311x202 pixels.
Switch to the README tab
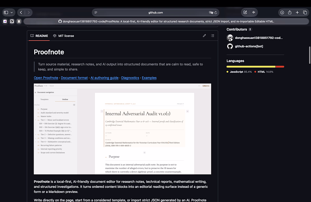pos(39,36)
